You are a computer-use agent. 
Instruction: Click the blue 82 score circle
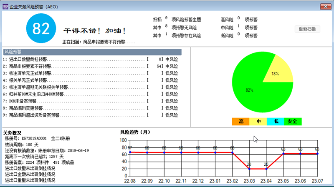[41, 28]
